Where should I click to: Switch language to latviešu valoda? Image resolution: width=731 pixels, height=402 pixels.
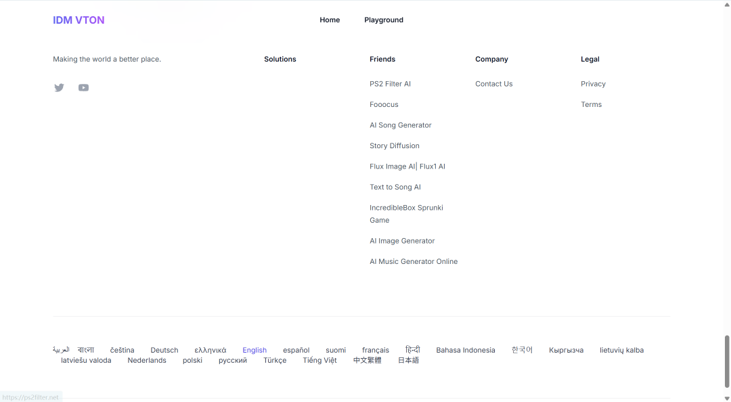pyautogui.click(x=86, y=361)
